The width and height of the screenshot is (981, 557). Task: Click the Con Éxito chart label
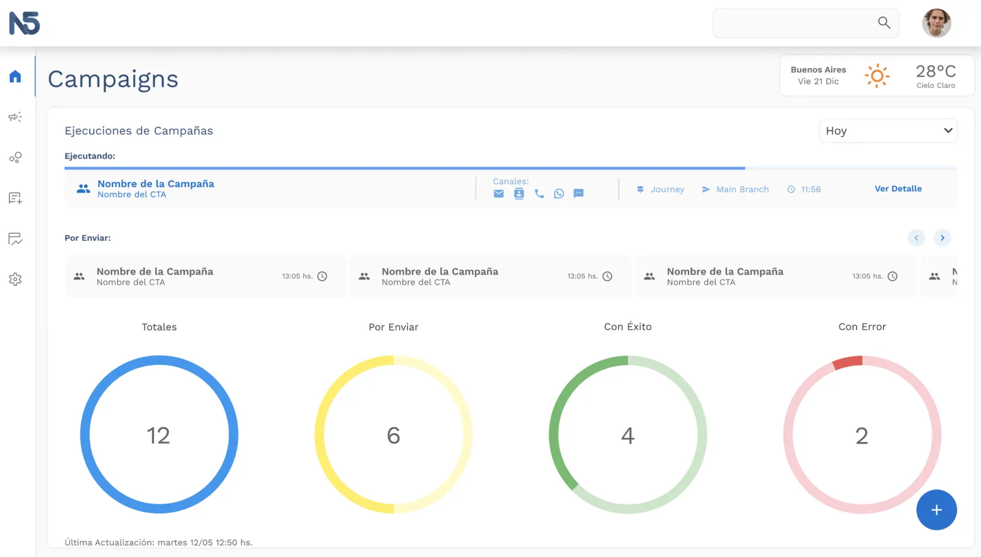tap(628, 327)
